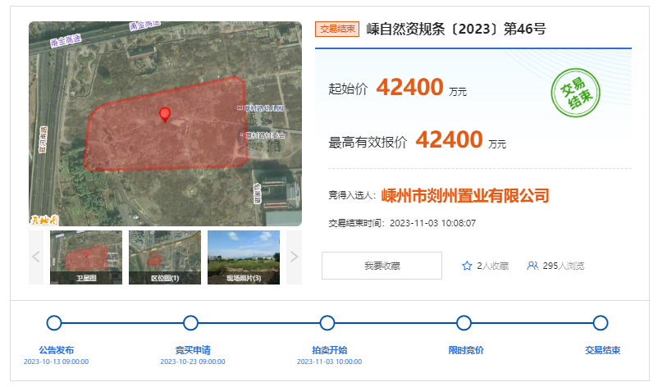The image size is (658, 387).
Task: Select the 限时竞价 timeline circle
Action: 464,323
